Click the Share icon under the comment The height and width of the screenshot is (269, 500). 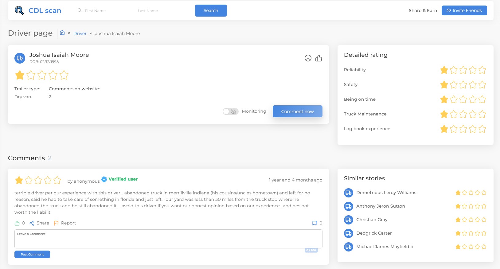(32, 223)
